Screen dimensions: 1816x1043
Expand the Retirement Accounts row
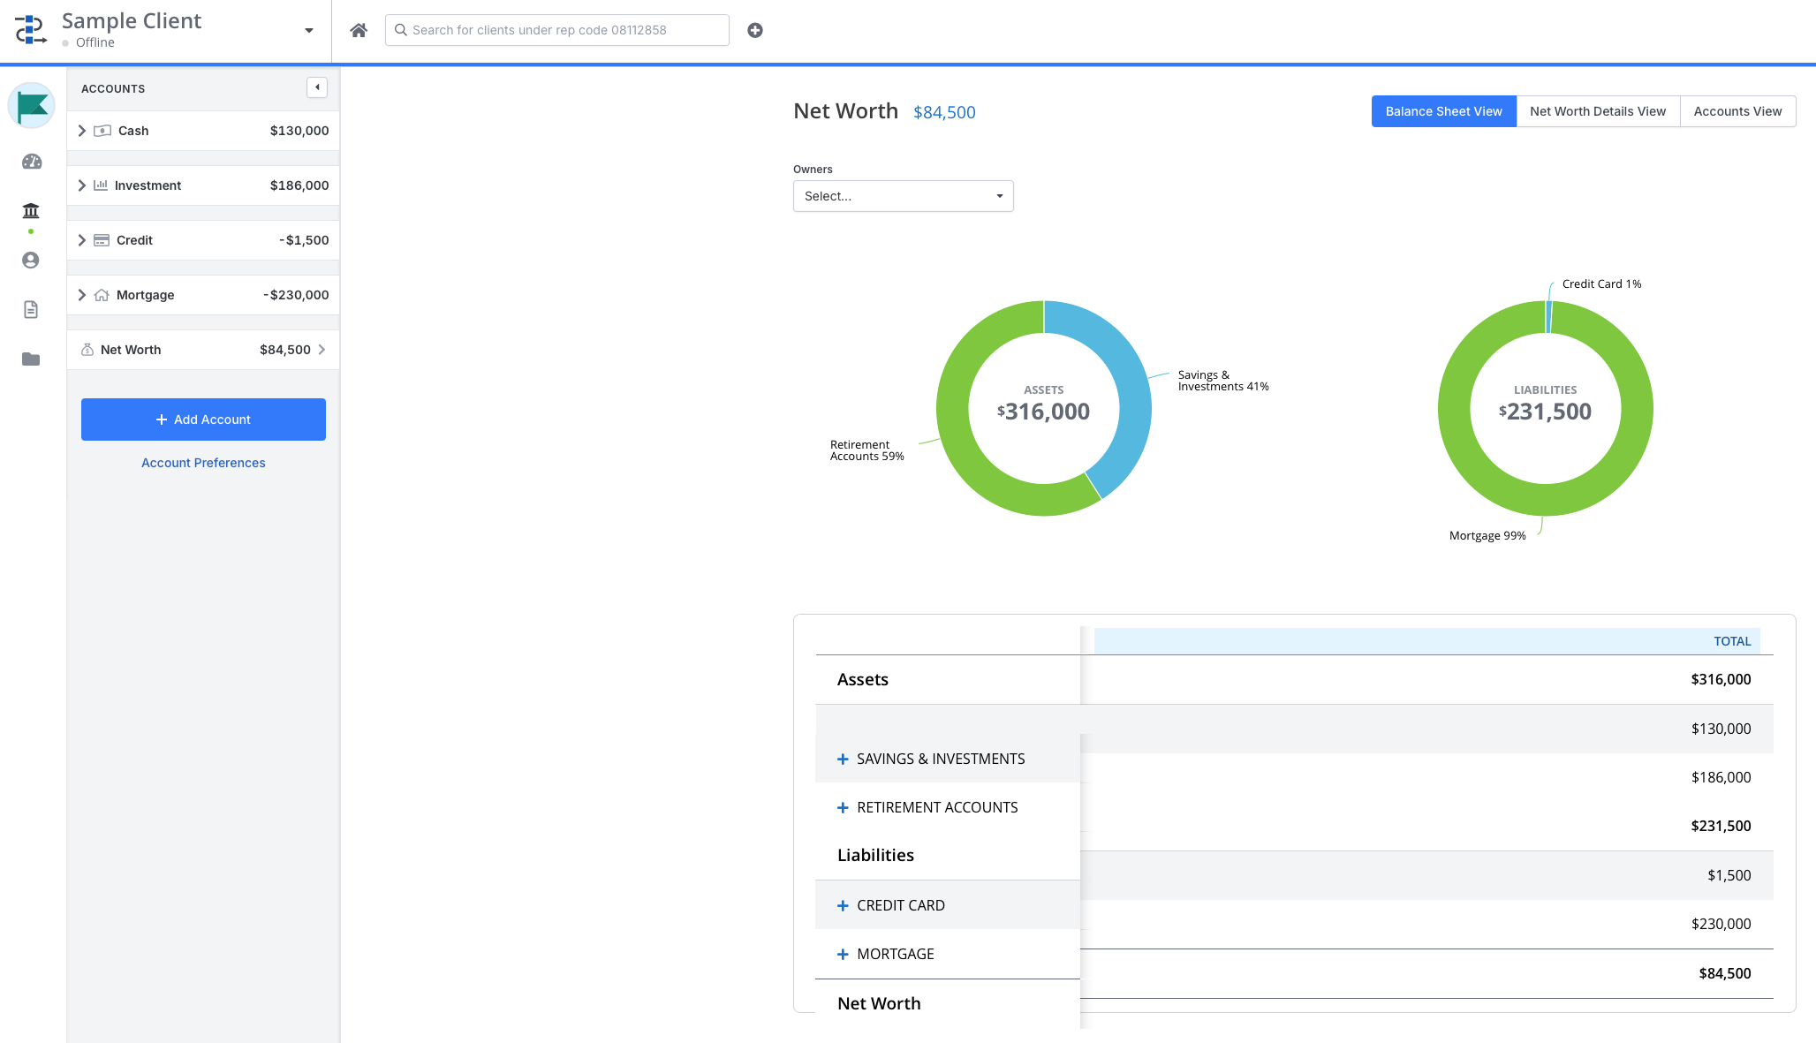pyautogui.click(x=843, y=807)
